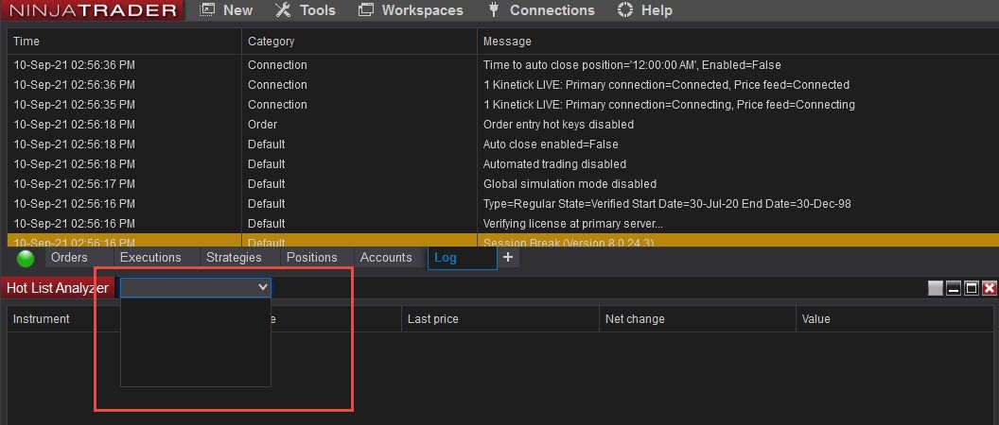The height and width of the screenshot is (425, 999).
Task: Click the green connection status indicator
Action: pos(26,259)
